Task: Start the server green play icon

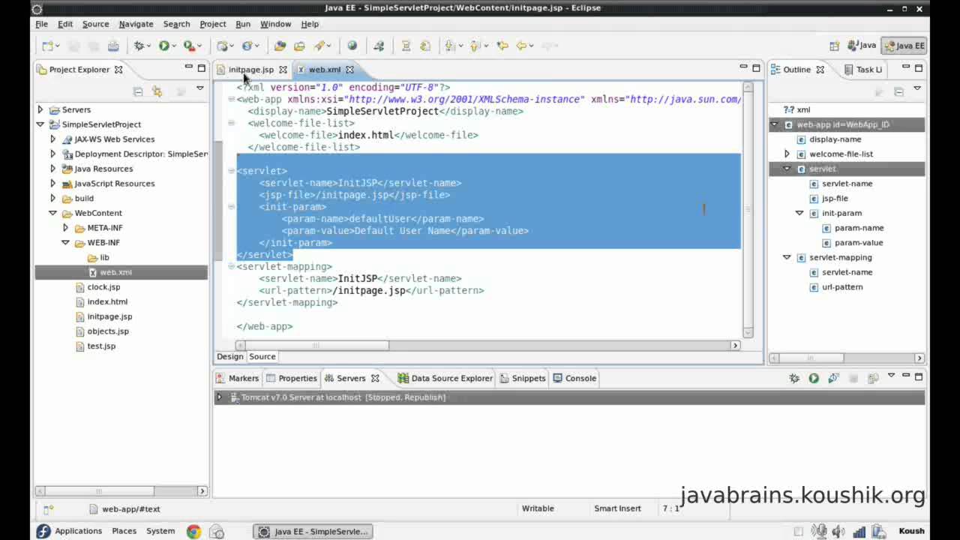Action: pyautogui.click(x=814, y=378)
